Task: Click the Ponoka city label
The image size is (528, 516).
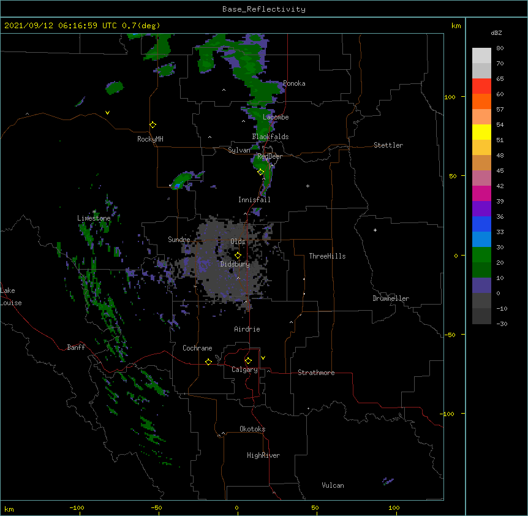Action: [294, 83]
